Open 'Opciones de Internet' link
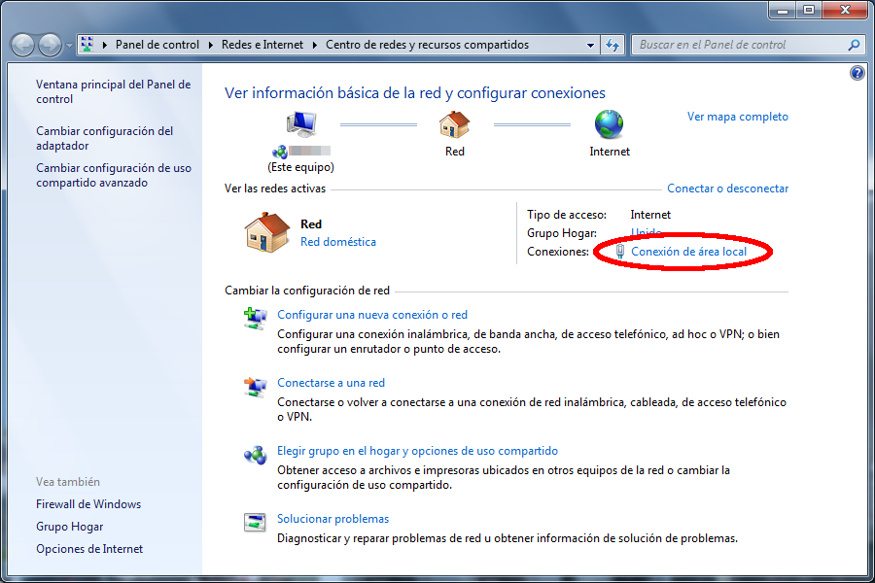The image size is (875, 583). coord(89,549)
